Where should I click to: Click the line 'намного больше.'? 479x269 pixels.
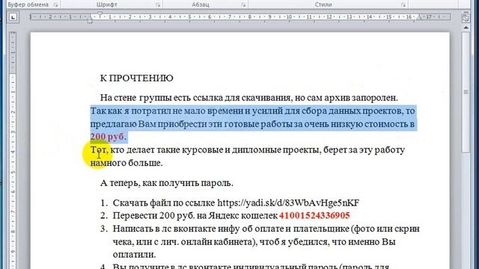coord(126,163)
